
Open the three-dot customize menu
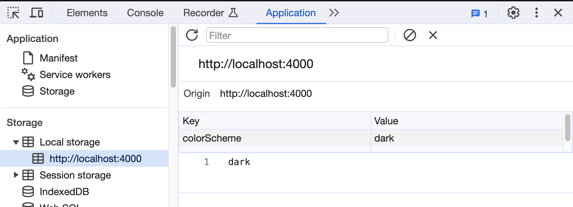[536, 13]
